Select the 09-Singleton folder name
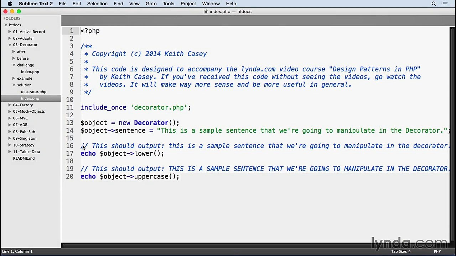This screenshot has width=456, height=256. [x=25, y=138]
